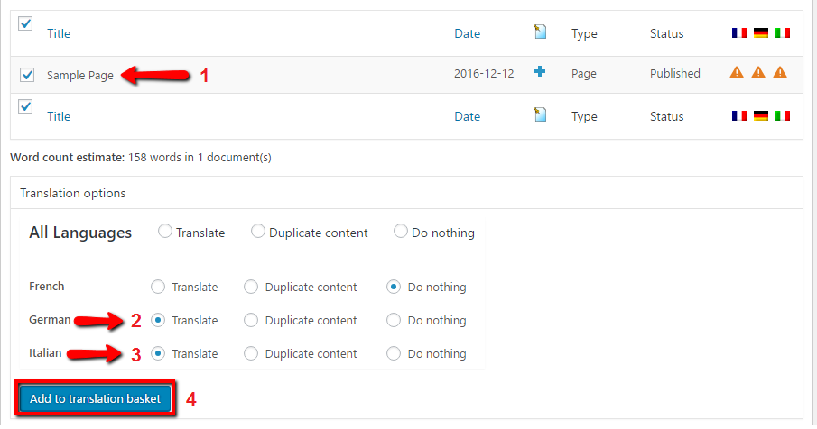Image resolution: width=817 pixels, height=429 pixels.
Task: Sort by Title in top header
Action: [59, 33]
